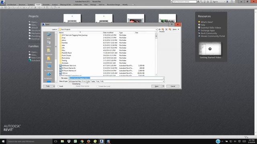This screenshot has height=144, width=257.
Task: Enable the Audit checkbox
Action: tap(59, 86)
